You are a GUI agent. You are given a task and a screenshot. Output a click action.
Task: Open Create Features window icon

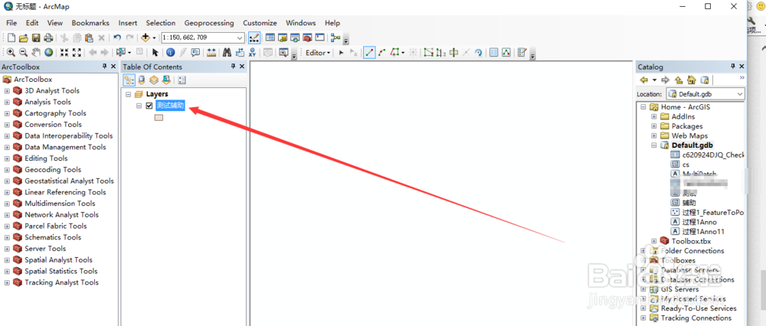click(522, 53)
